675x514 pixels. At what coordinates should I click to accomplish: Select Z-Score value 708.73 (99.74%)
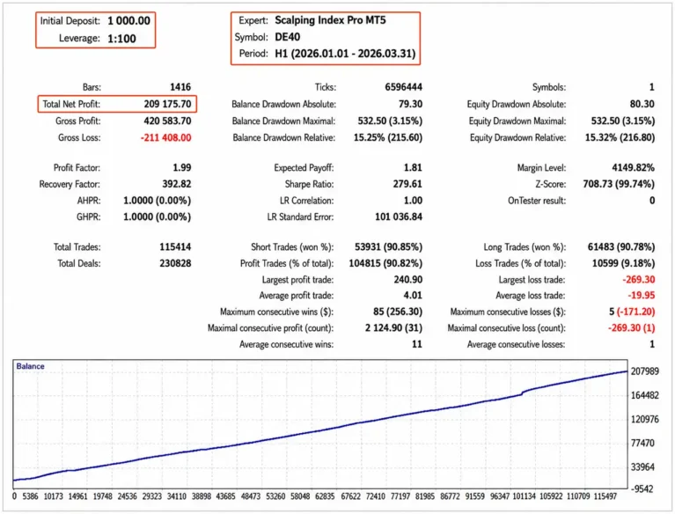click(619, 184)
